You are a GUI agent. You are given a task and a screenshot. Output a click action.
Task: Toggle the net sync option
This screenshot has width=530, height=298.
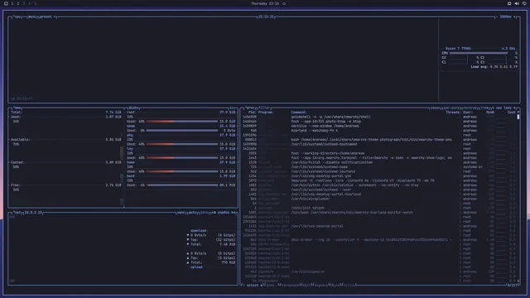(x=181, y=213)
